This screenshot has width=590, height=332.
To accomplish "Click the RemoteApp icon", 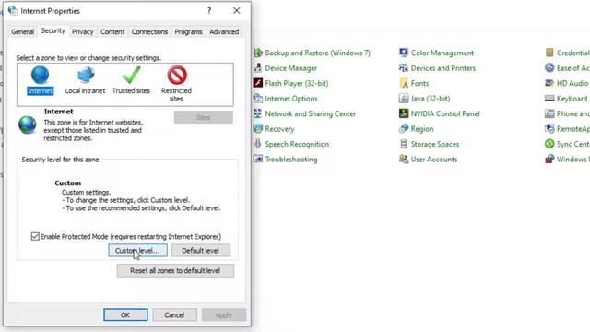I will (549, 129).
